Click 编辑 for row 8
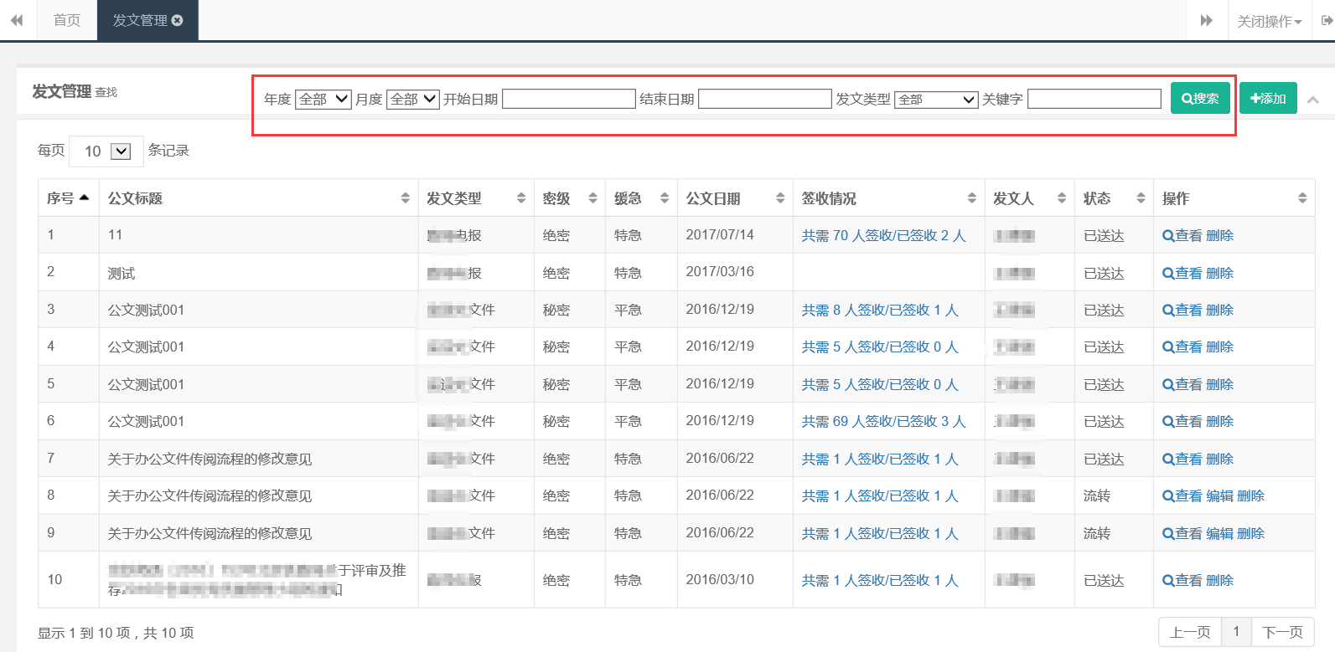 tap(1220, 495)
